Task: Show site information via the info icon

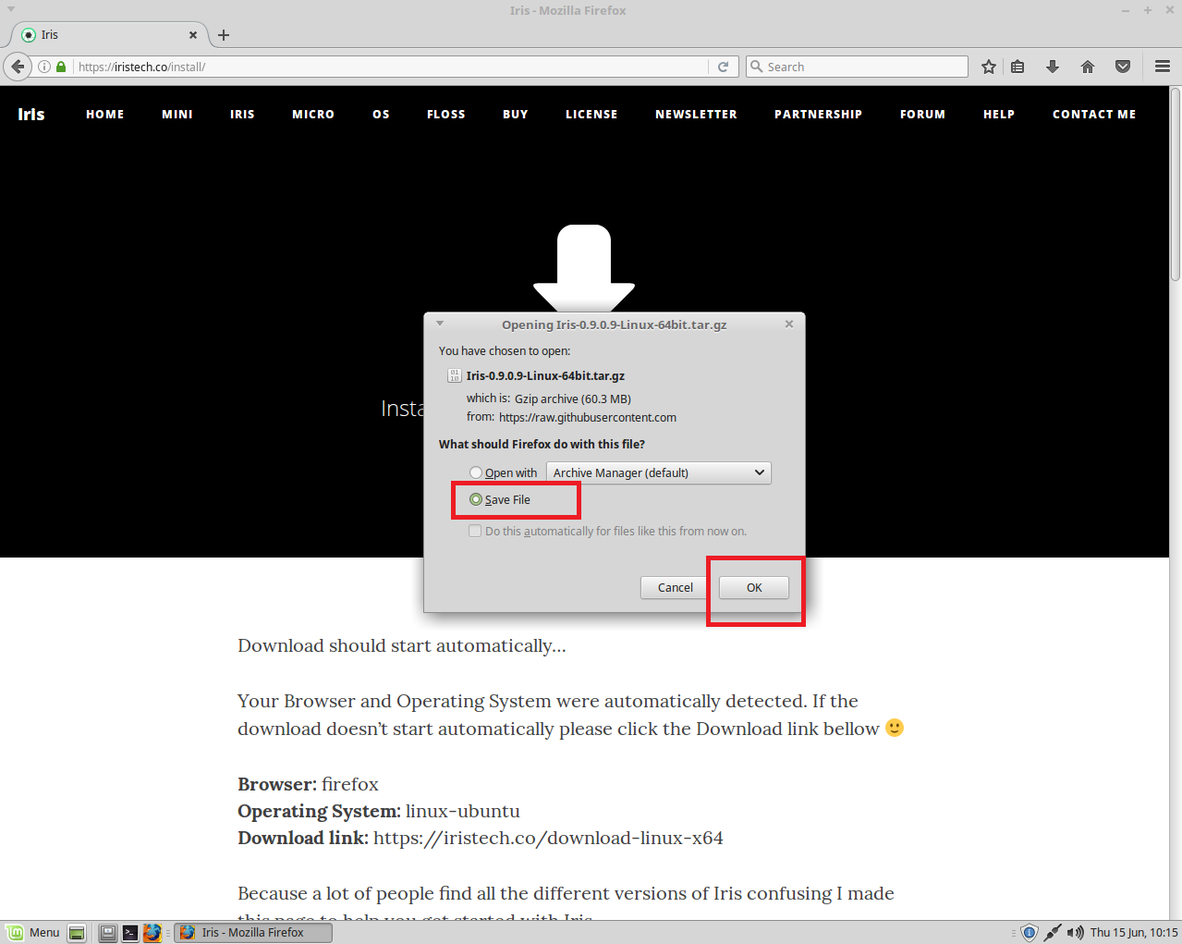Action: point(44,67)
